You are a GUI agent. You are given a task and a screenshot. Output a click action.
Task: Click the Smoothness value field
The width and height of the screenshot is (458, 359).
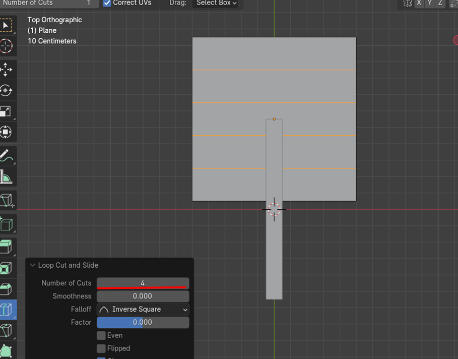[x=143, y=296]
